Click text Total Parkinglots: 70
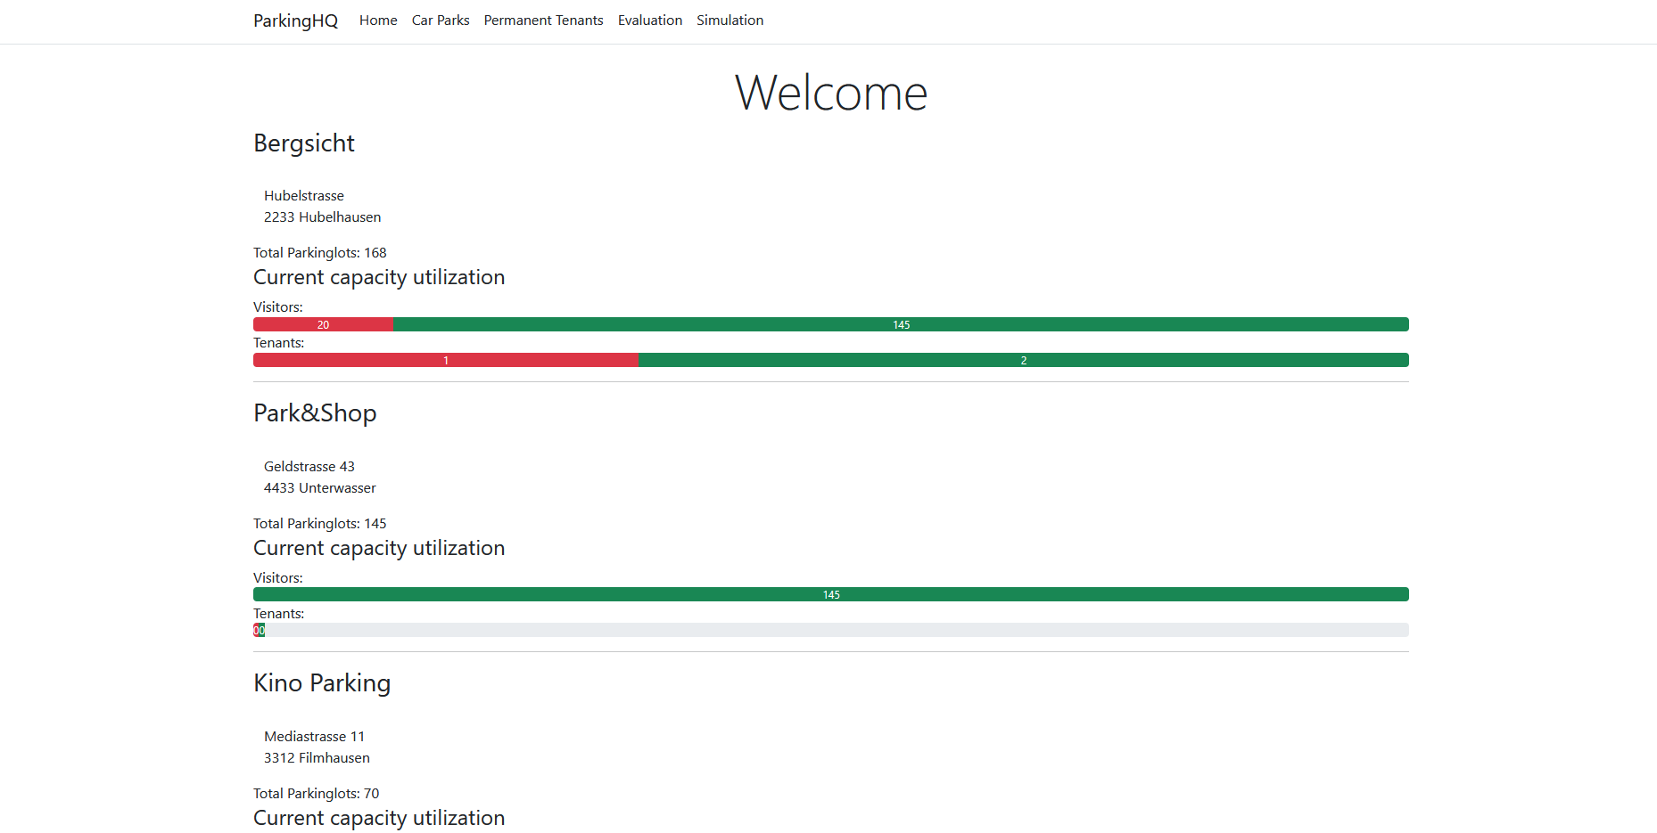1657x833 pixels. click(x=317, y=794)
